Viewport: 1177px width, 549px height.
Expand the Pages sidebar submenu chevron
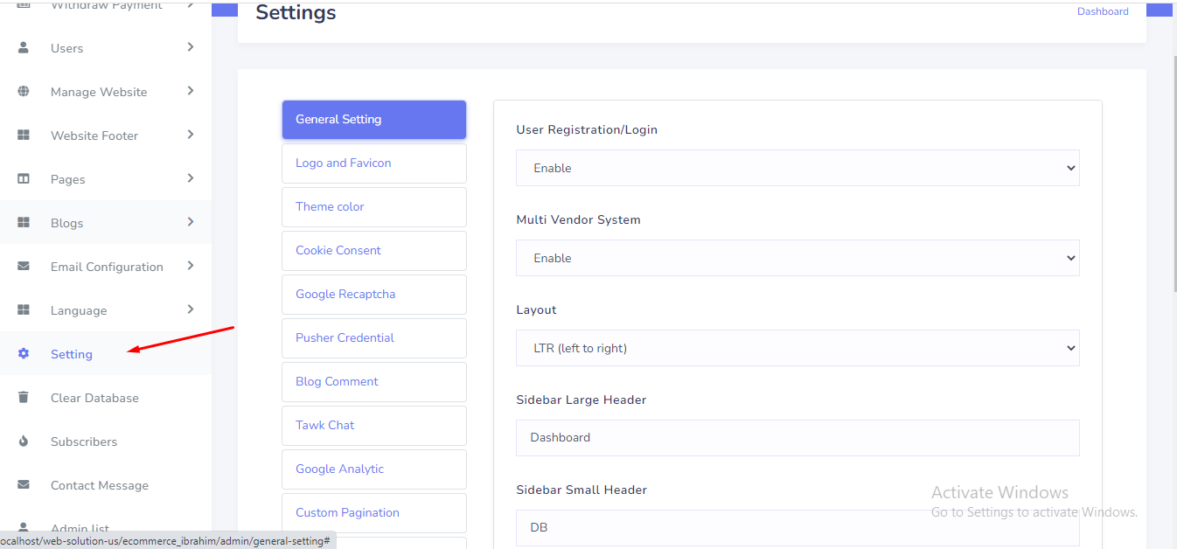point(190,178)
